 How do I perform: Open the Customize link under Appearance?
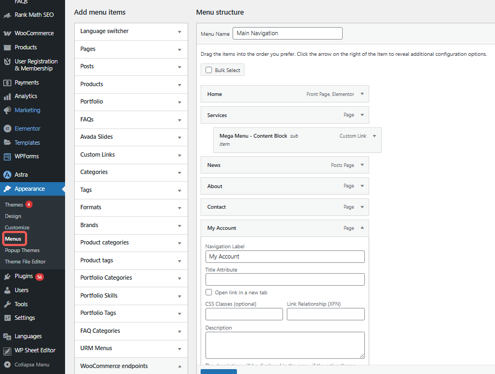point(17,227)
